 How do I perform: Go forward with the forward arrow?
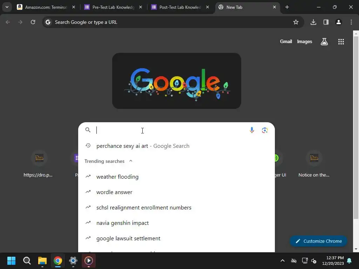tap(20, 22)
